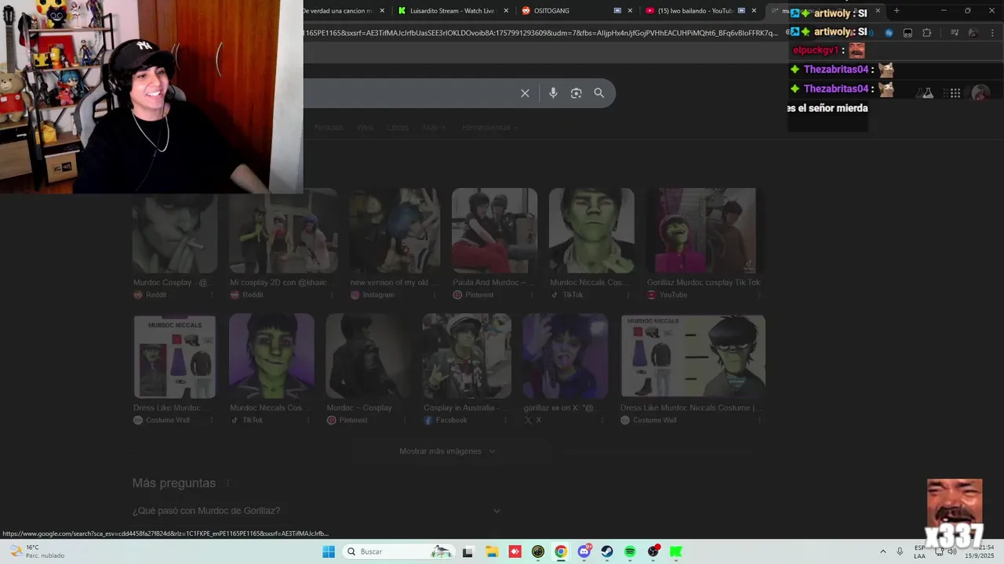Open red app icon next to File Explorer
This screenshot has height=564, width=1004.
click(x=515, y=551)
